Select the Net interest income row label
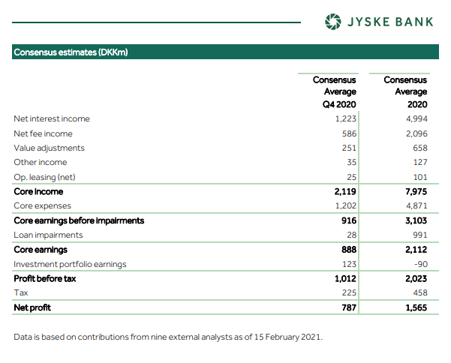Screen dimensions: 451x363 pyautogui.click(x=52, y=118)
